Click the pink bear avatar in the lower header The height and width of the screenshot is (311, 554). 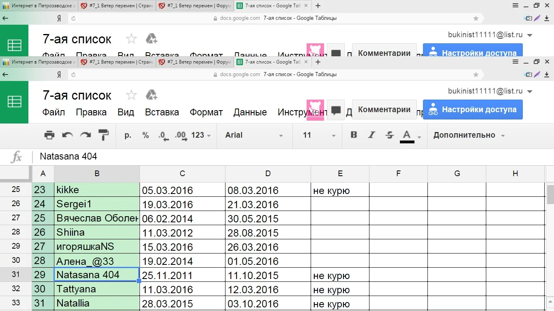315,110
